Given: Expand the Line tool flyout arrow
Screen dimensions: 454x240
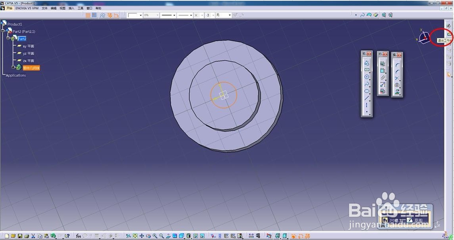Looking at the screenshot, I should pyautogui.click(x=370, y=101).
